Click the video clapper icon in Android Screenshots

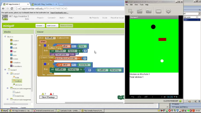click(140, 11)
